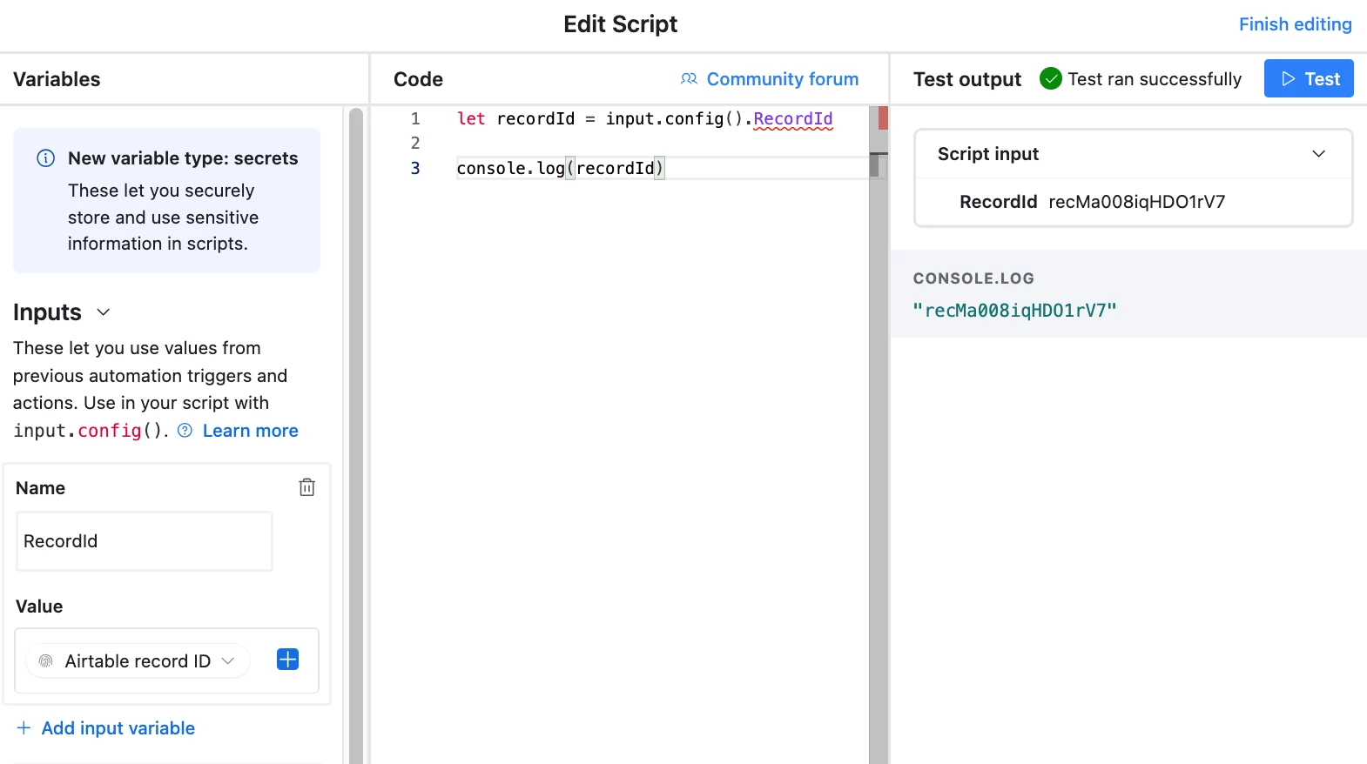
Task: Run the script with Test button
Action: (x=1309, y=79)
